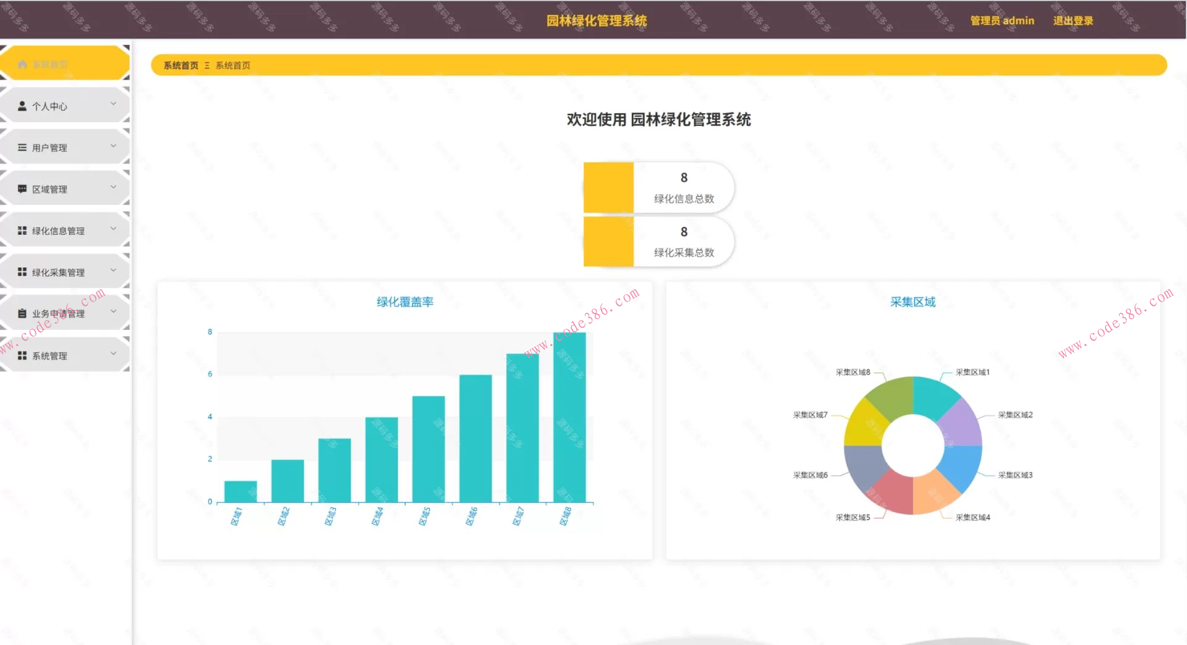Click the 区域1 bar in the chart
Image resolution: width=1187 pixels, height=645 pixels.
(240, 491)
